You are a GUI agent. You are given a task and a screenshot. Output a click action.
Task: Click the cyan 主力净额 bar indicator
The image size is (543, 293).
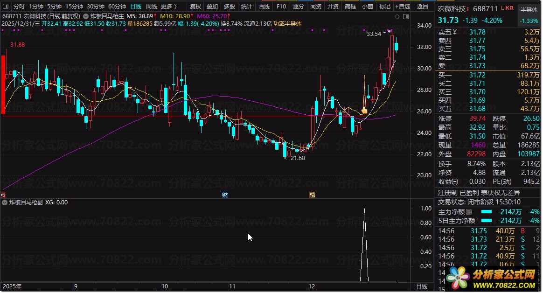pyautogui.click(x=487, y=212)
